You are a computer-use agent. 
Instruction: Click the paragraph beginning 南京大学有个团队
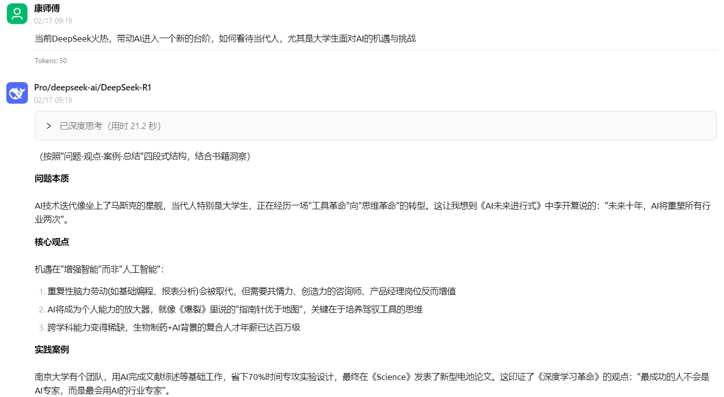pos(372,384)
